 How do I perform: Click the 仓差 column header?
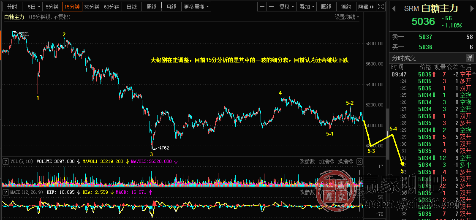pyautogui.click(x=453, y=67)
